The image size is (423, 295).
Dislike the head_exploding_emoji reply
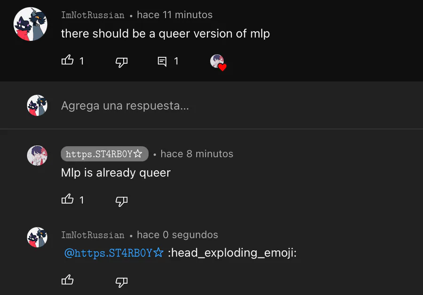click(x=121, y=282)
